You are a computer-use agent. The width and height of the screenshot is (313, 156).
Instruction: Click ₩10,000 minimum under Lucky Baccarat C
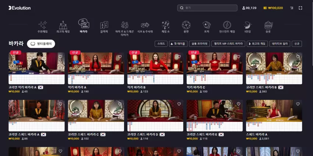192,91
